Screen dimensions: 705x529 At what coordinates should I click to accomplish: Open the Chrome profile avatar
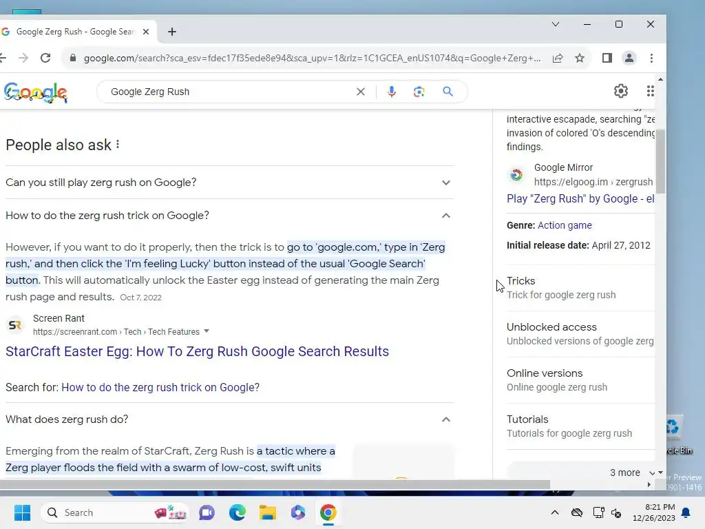point(629,58)
